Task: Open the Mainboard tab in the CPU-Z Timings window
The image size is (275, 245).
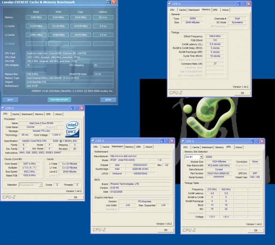Action: tap(194, 10)
